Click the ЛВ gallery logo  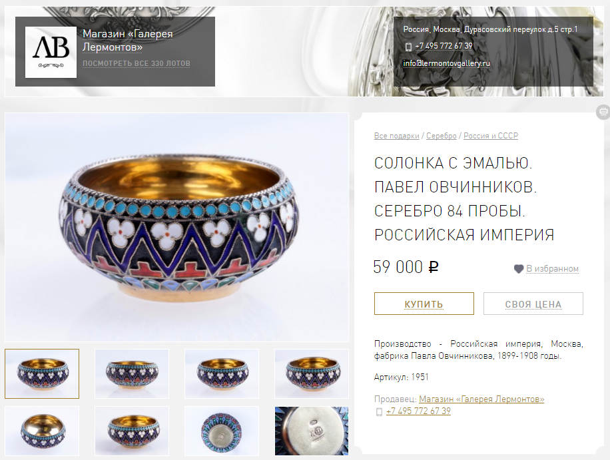pyautogui.click(x=51, y=52)
